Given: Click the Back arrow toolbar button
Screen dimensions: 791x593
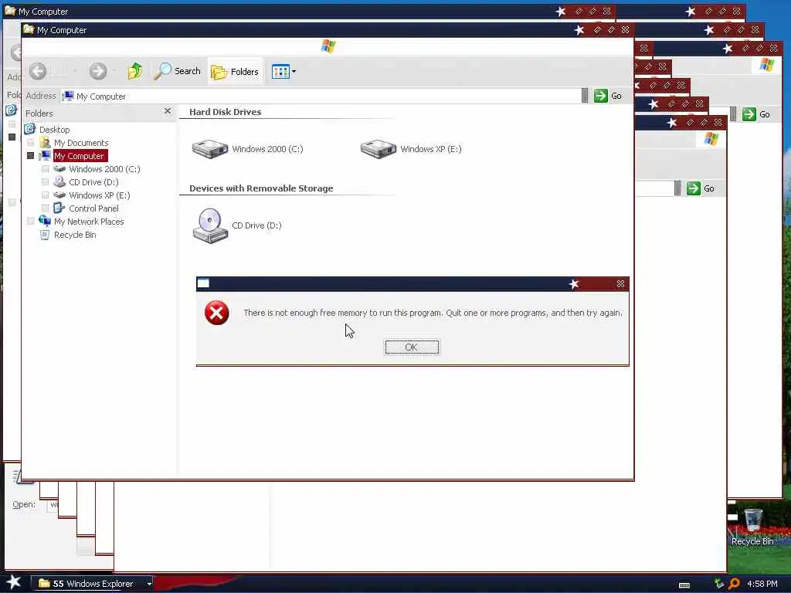Looking at the screenshot, I should 38,71.
